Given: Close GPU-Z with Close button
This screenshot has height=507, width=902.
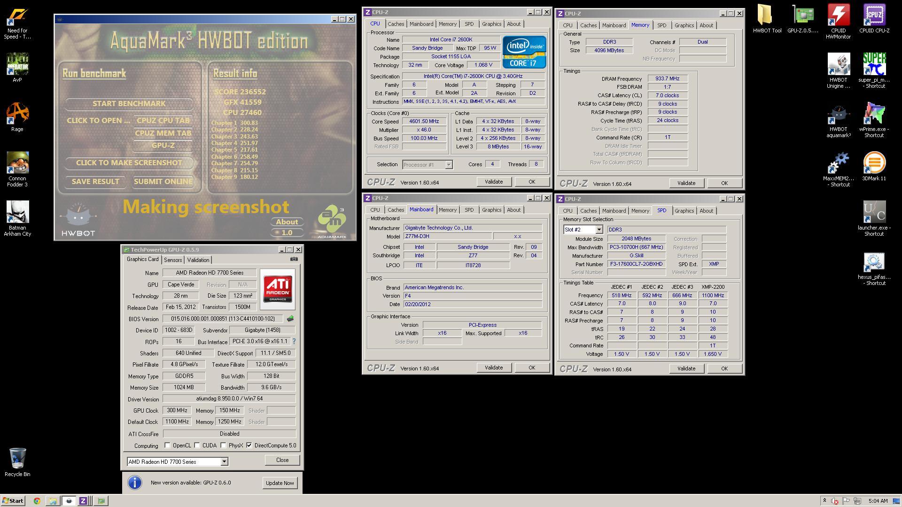Looking at the screenshot, I should click(x=282, y=460).
